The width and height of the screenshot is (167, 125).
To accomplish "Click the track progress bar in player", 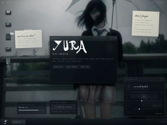I will pyautogui.click(x=144, y=92).
